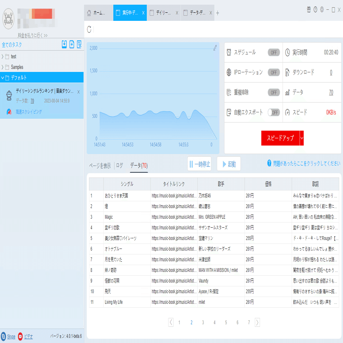Go to next page arrow
343x343 pixels.
pos(257,322)
